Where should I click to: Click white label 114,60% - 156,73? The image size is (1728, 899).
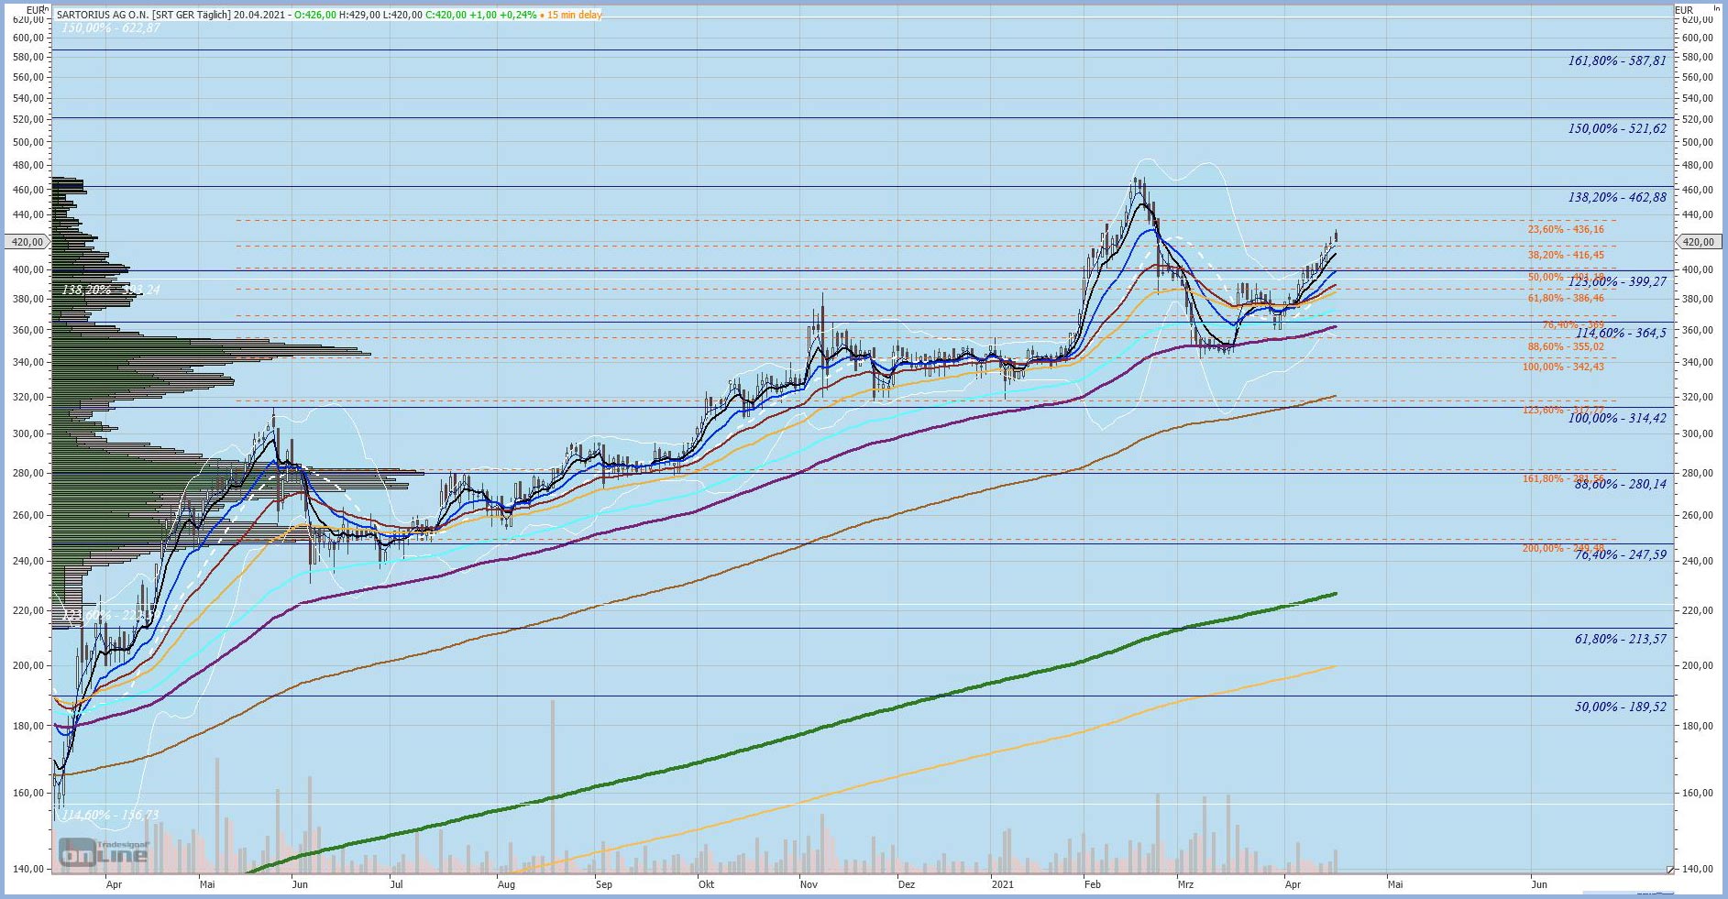tap(110, 815)
